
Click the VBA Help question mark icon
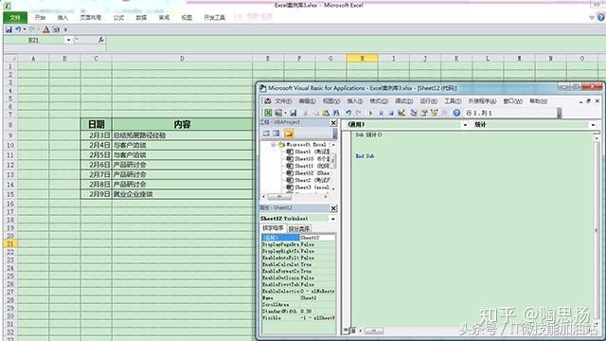(456, 113)
